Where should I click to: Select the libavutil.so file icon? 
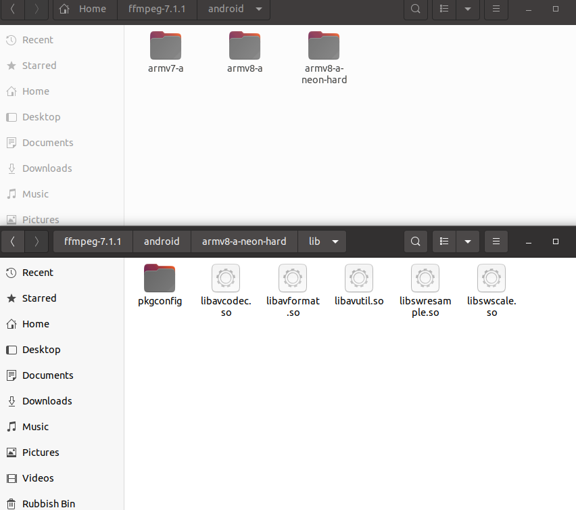tap(359, 278)
